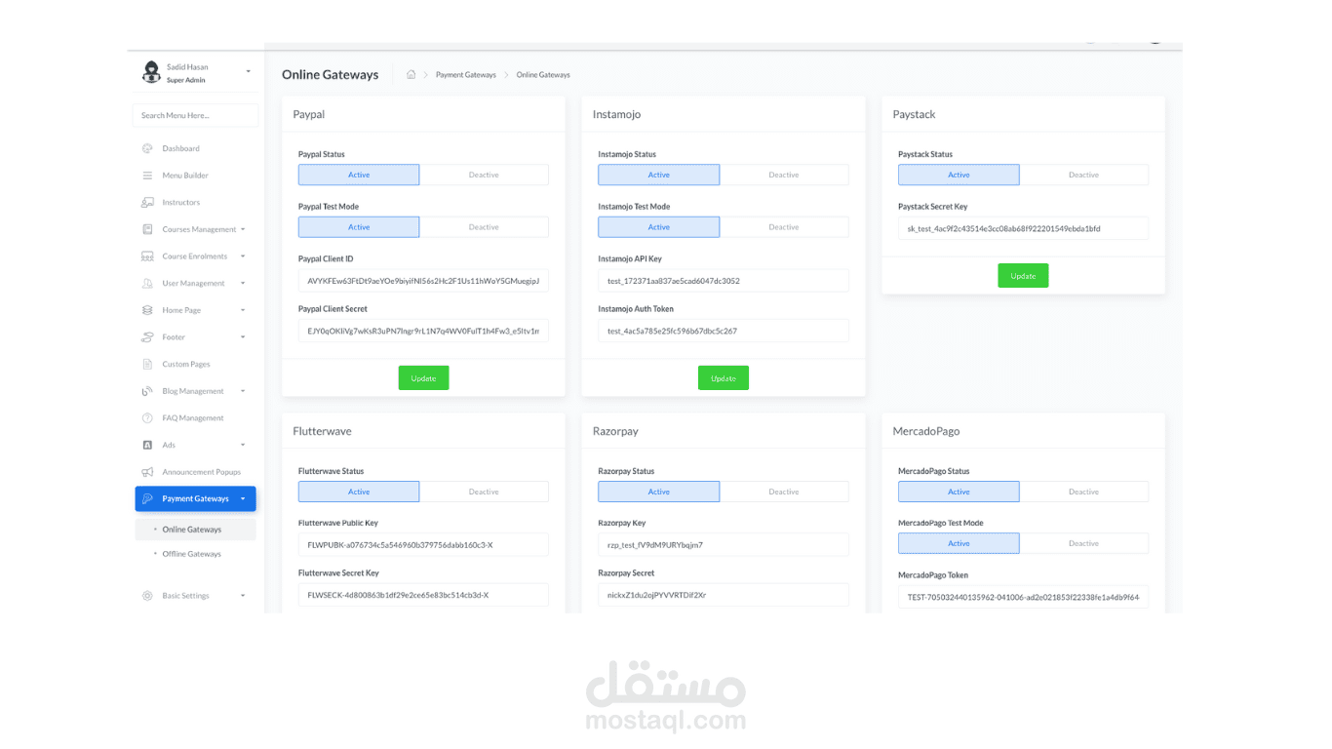Screen dimensions: 1332x749
Task: Click the Paypal Client ID field
Action: point(423,281)
